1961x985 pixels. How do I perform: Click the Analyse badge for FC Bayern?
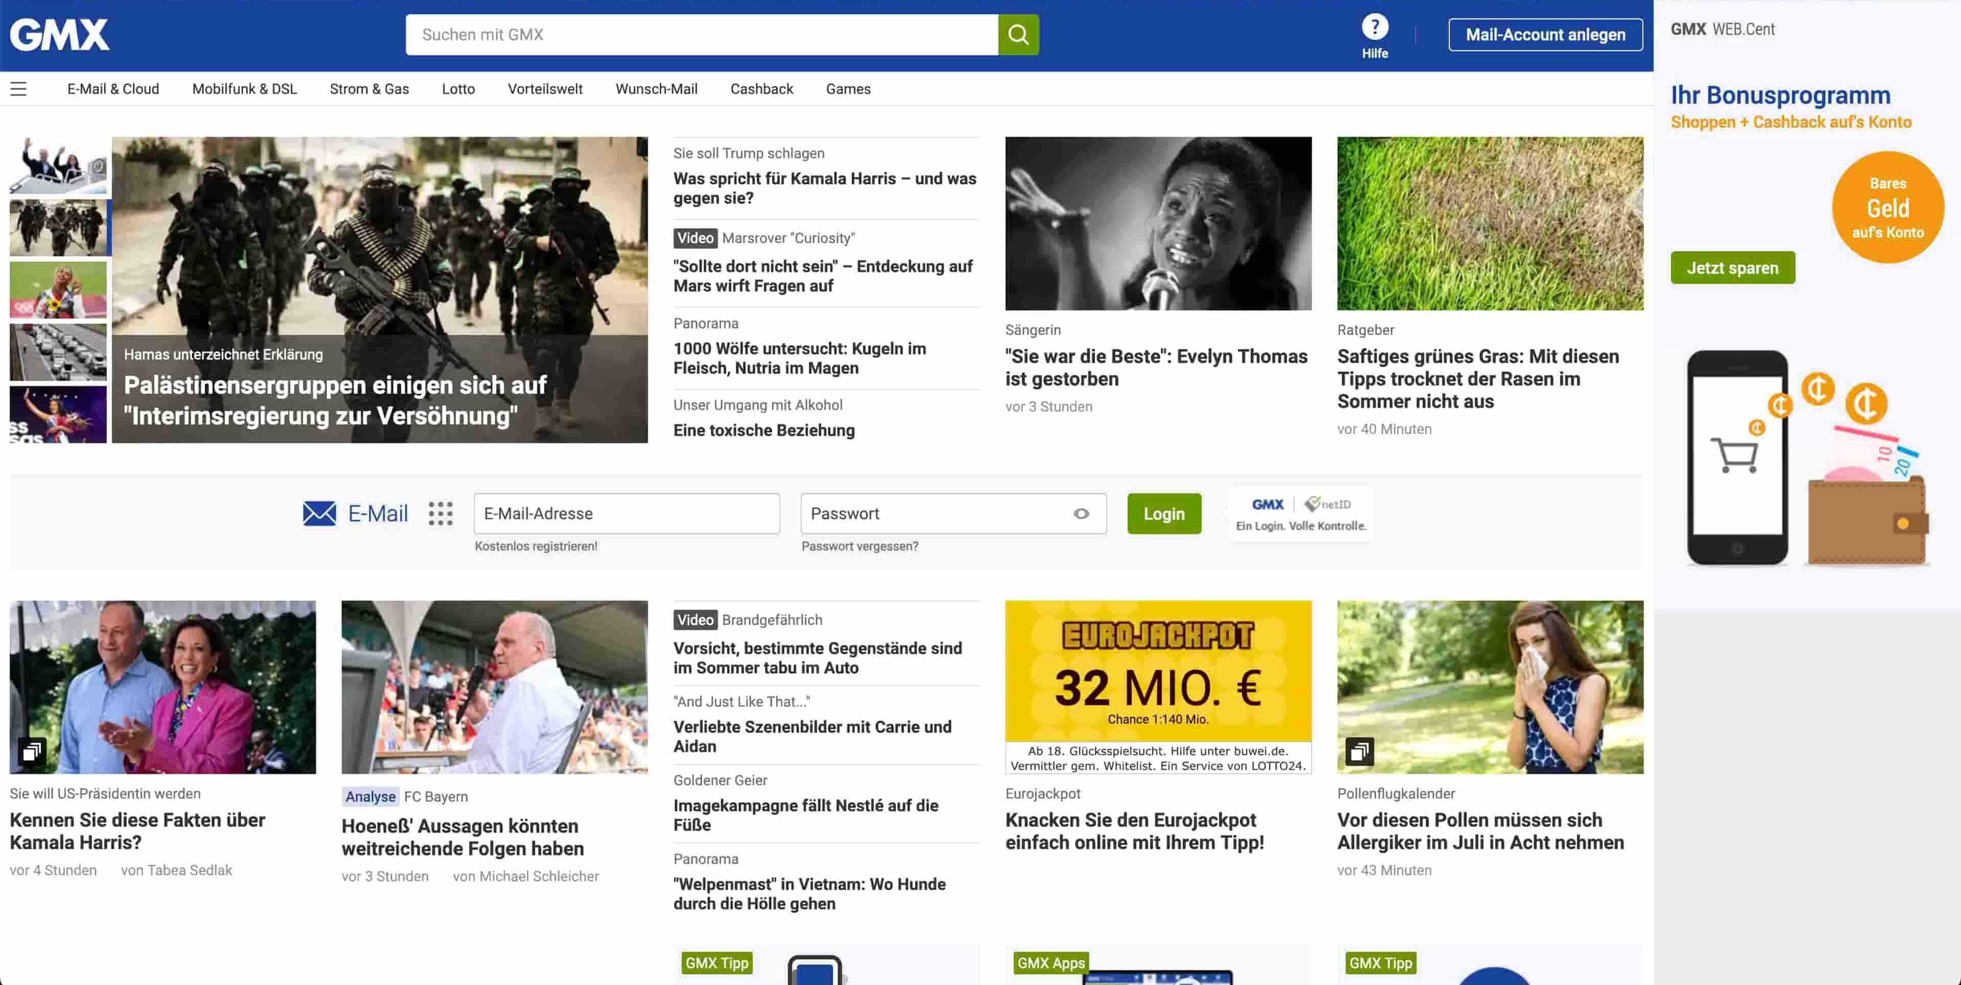coord(371,796)
